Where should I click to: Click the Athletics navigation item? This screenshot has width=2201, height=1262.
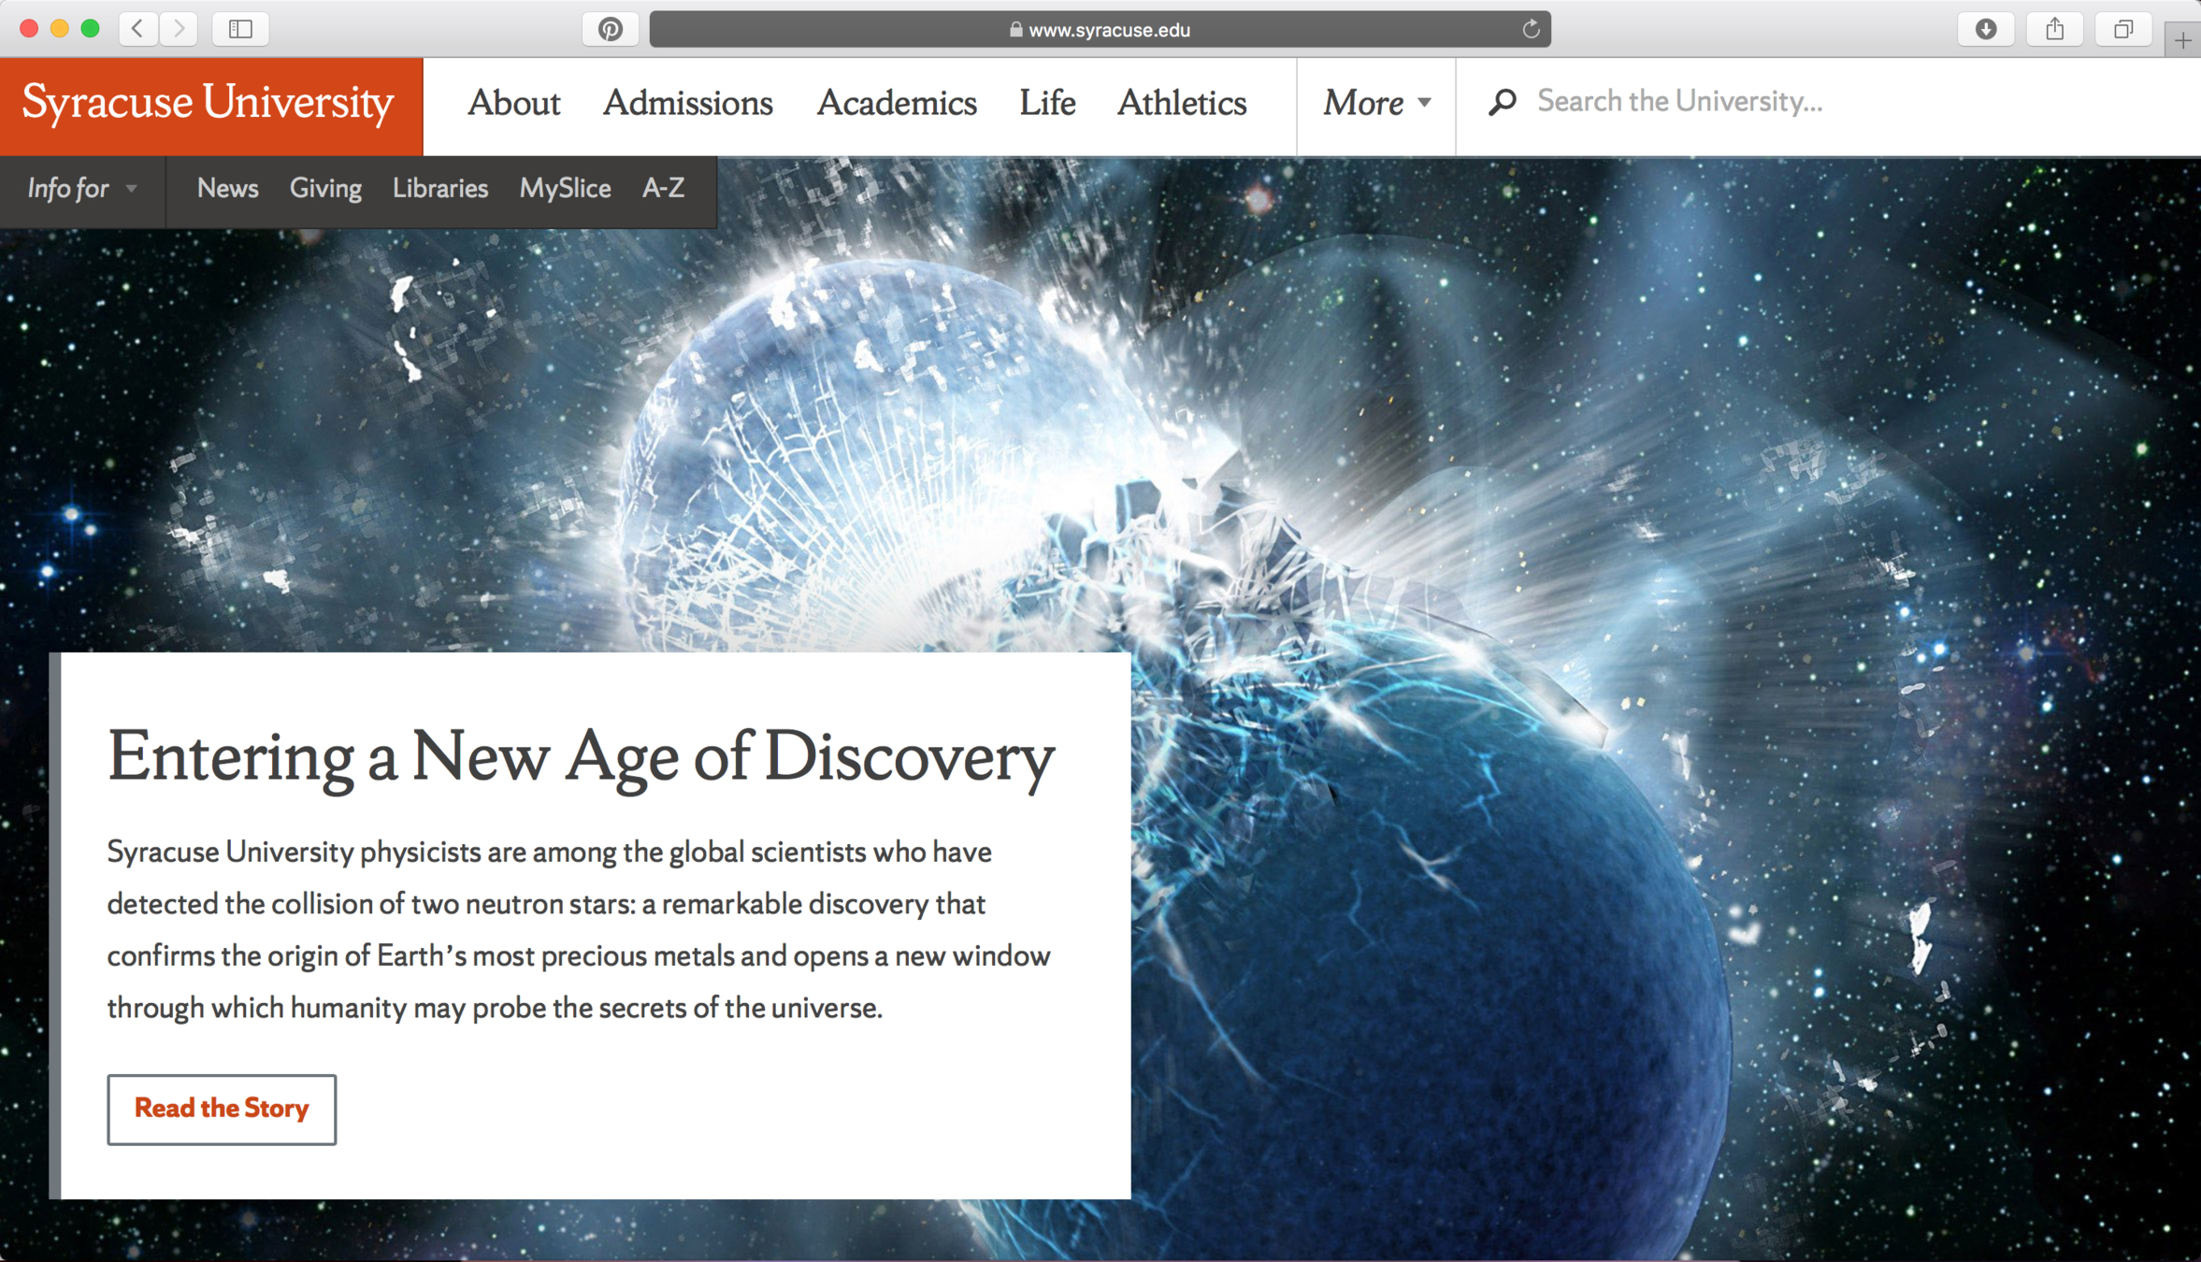point(1181,102)
